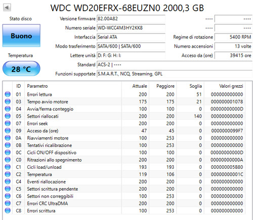Image resolution: width=253 pixels, height=220 pixels.
Task: Click the 28 °C temperature indicator
Action: (21, 68)
